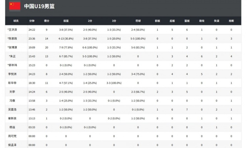Click 王洪泽's defensive rebounds value 5
This screenshot has width=247, height=148.
[x=172, y=30]
